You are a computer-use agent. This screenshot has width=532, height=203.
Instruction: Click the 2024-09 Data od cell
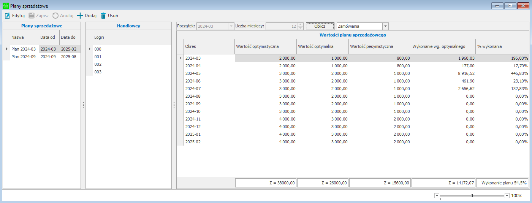tap(49, 57)
